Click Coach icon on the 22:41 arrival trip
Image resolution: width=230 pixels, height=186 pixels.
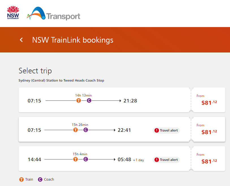86,130
